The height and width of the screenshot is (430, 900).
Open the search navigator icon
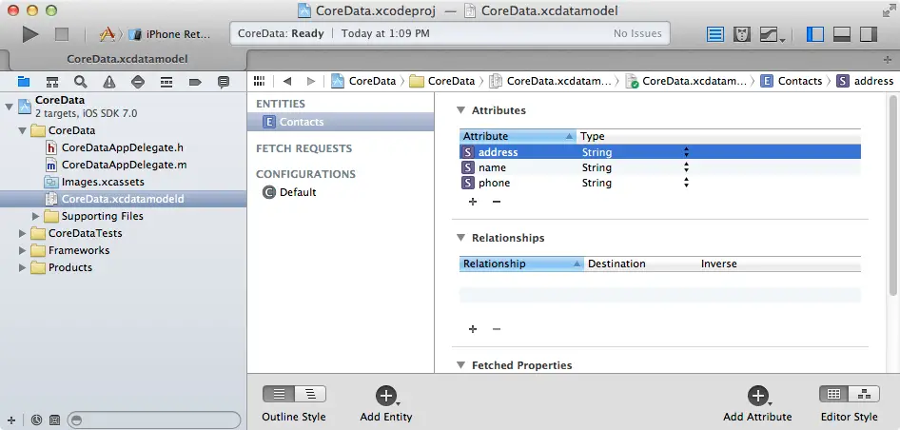click(x=81, y=83)
